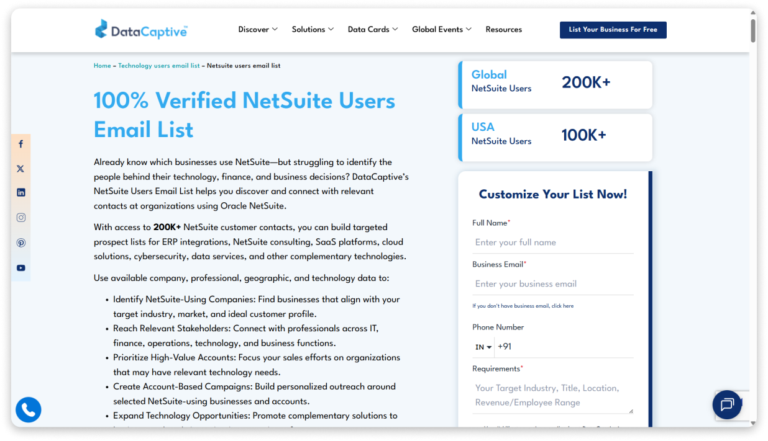Click 'Customize Your List Now!' heading
Screen dimensions: 768x441
pyautogui.click(x=553, y=194)
